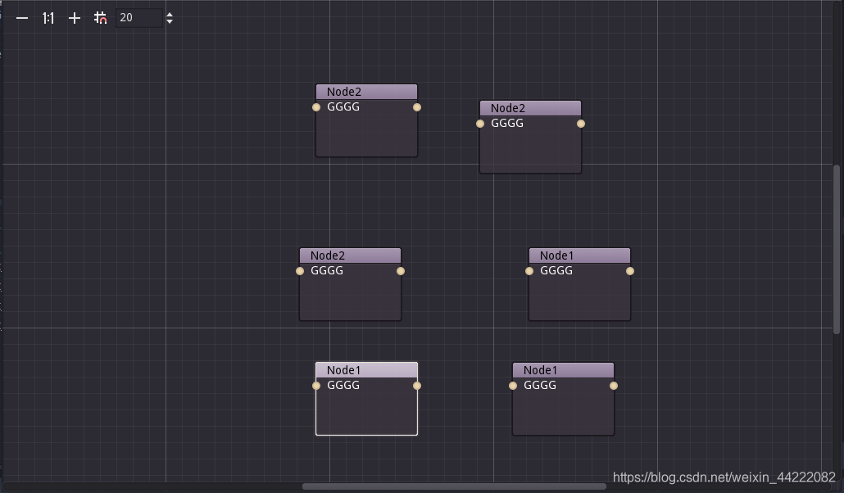Click the output socket of the selected Node1
The height and width of the screenshot is (493, 844).
click(417, 385)
